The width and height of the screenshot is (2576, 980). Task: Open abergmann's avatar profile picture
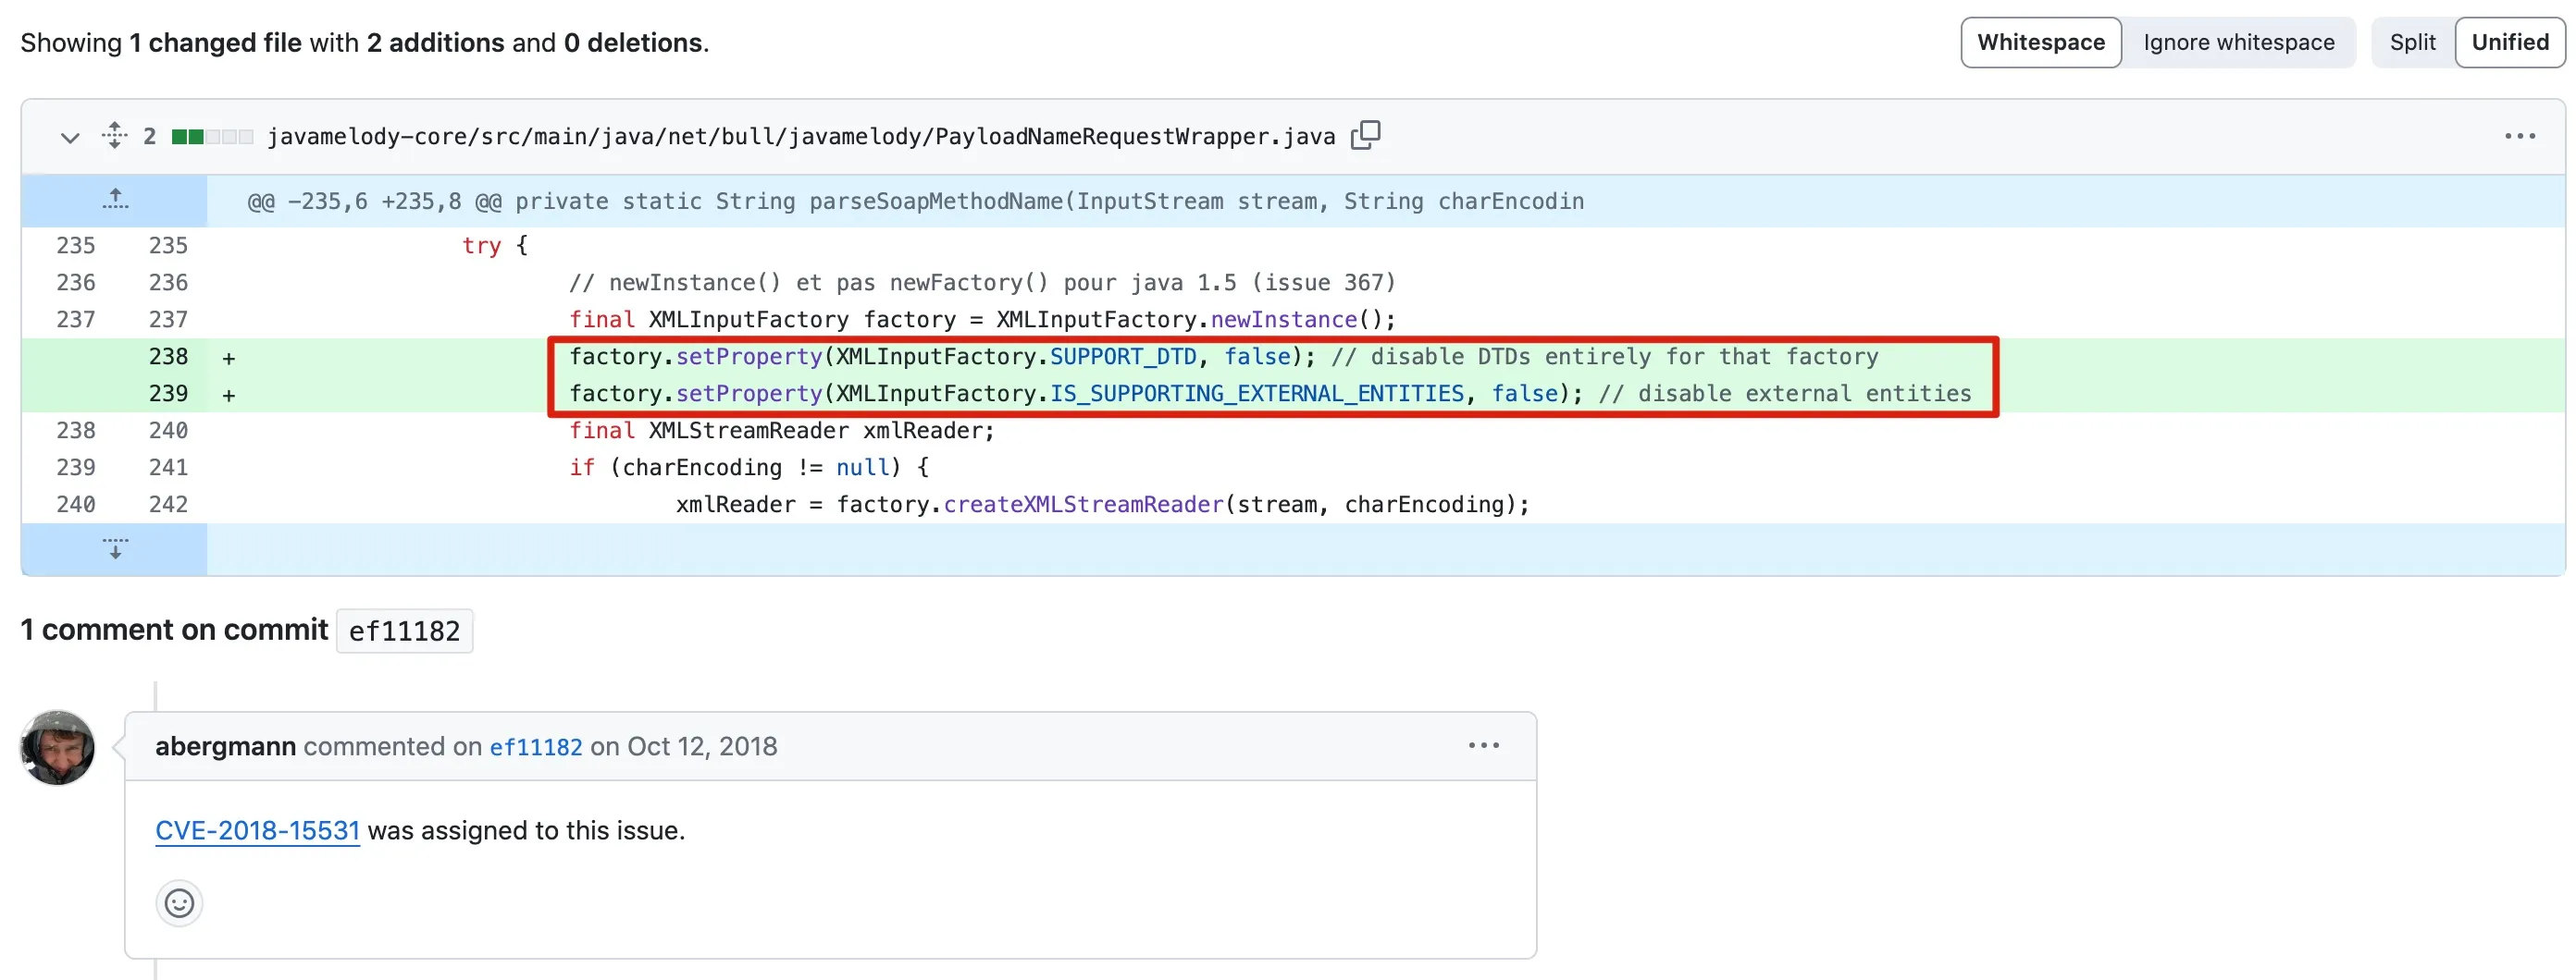[x=58, y=747]
